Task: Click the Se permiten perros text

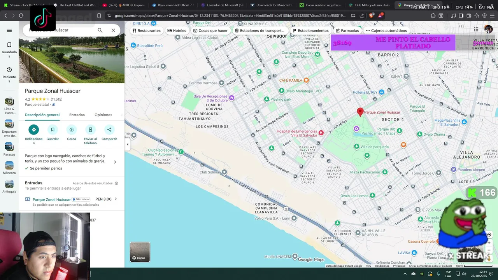Action: click(x=46, y=168)
